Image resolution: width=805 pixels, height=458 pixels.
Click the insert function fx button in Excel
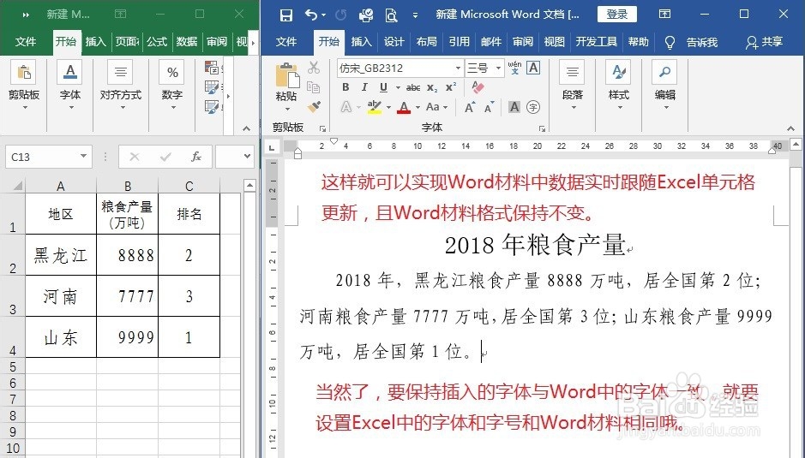(x=195, y=157)
